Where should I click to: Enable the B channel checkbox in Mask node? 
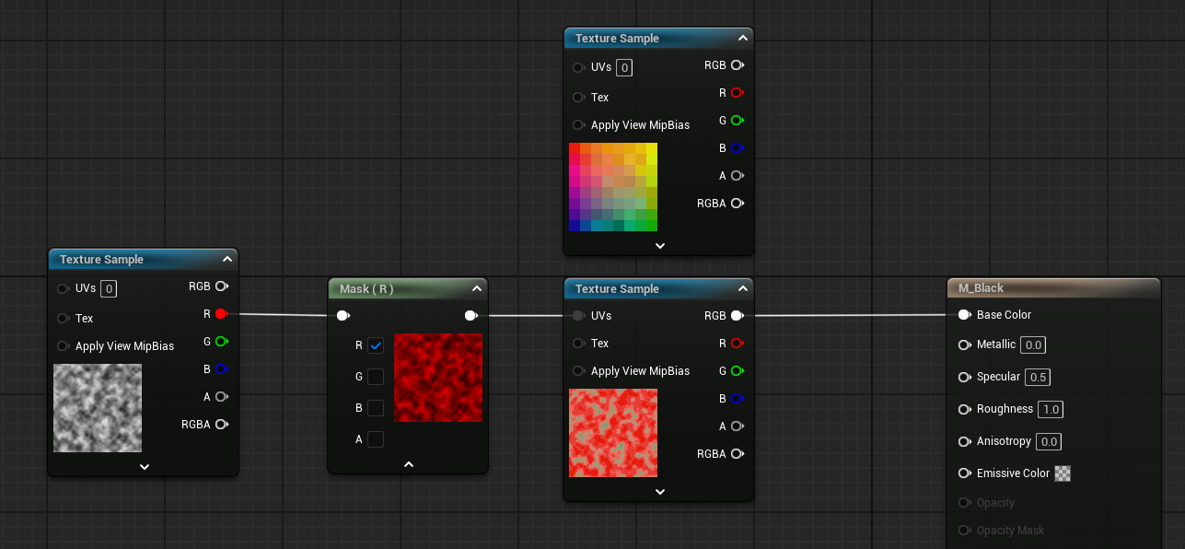point(376,408)
